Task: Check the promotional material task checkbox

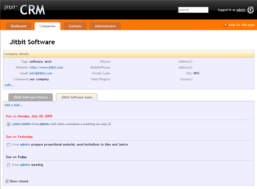Action: (9, 145)
